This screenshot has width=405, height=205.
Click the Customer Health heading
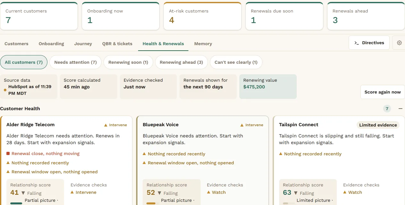point(20,109)
